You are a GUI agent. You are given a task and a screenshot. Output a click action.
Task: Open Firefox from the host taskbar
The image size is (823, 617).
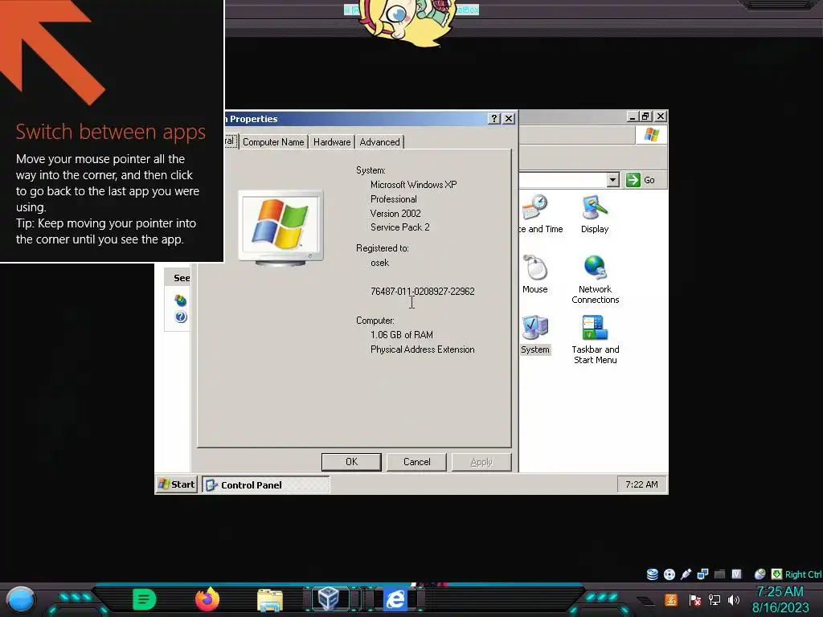tap(207, 599)
